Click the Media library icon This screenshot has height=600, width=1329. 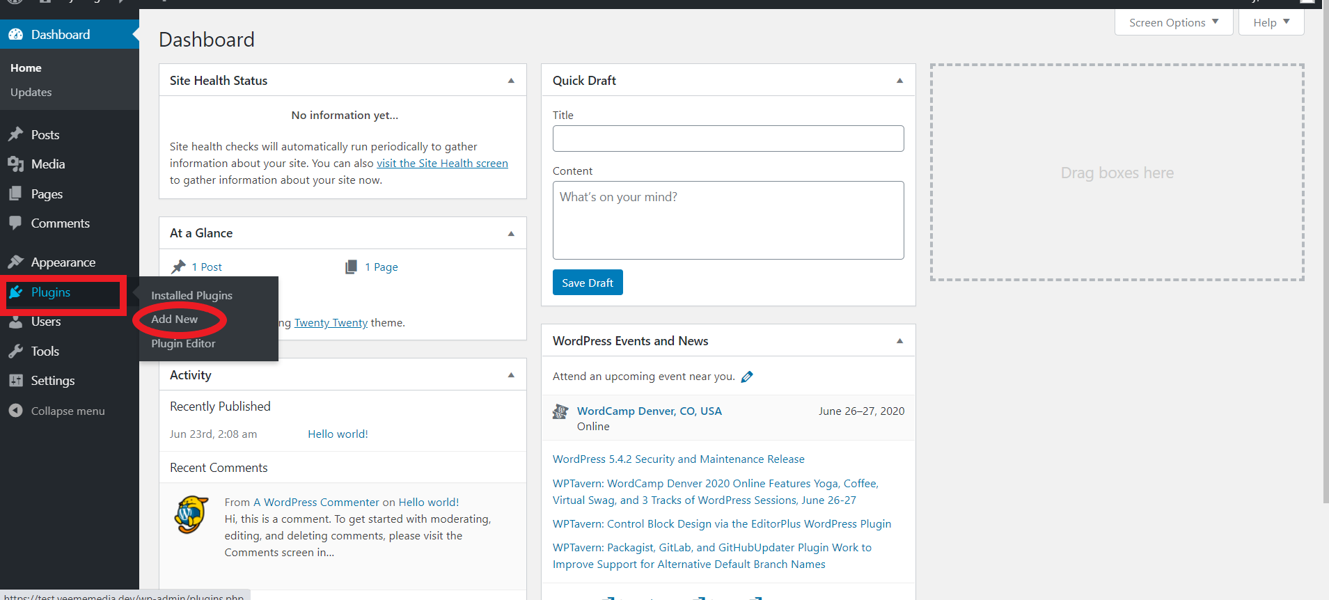tap(15, 164)
